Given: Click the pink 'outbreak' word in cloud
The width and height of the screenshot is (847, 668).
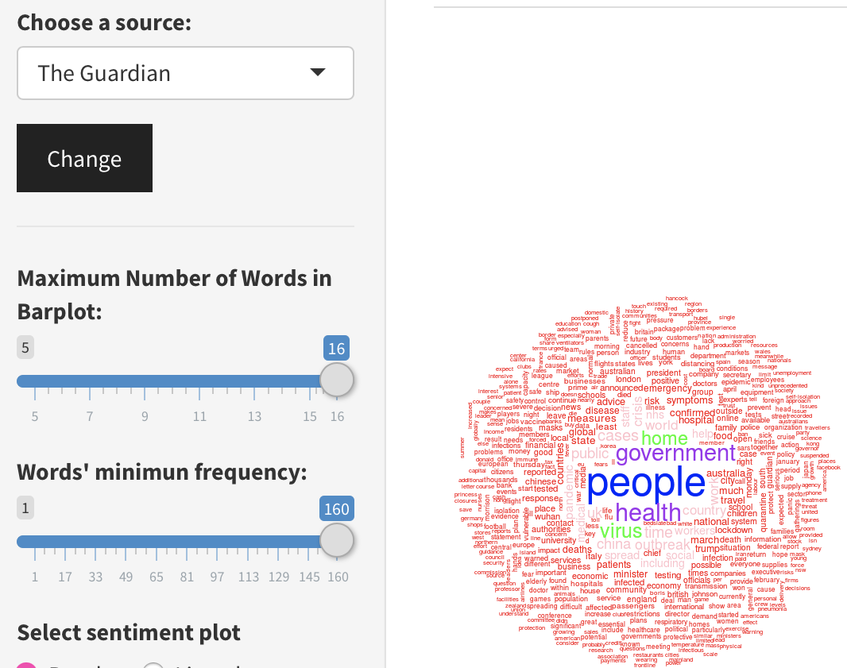Looking at the screenshot, I should (x=663, y=545).
